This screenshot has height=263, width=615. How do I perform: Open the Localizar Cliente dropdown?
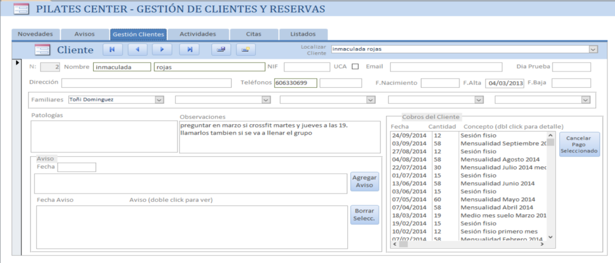(x=593, y=49)
